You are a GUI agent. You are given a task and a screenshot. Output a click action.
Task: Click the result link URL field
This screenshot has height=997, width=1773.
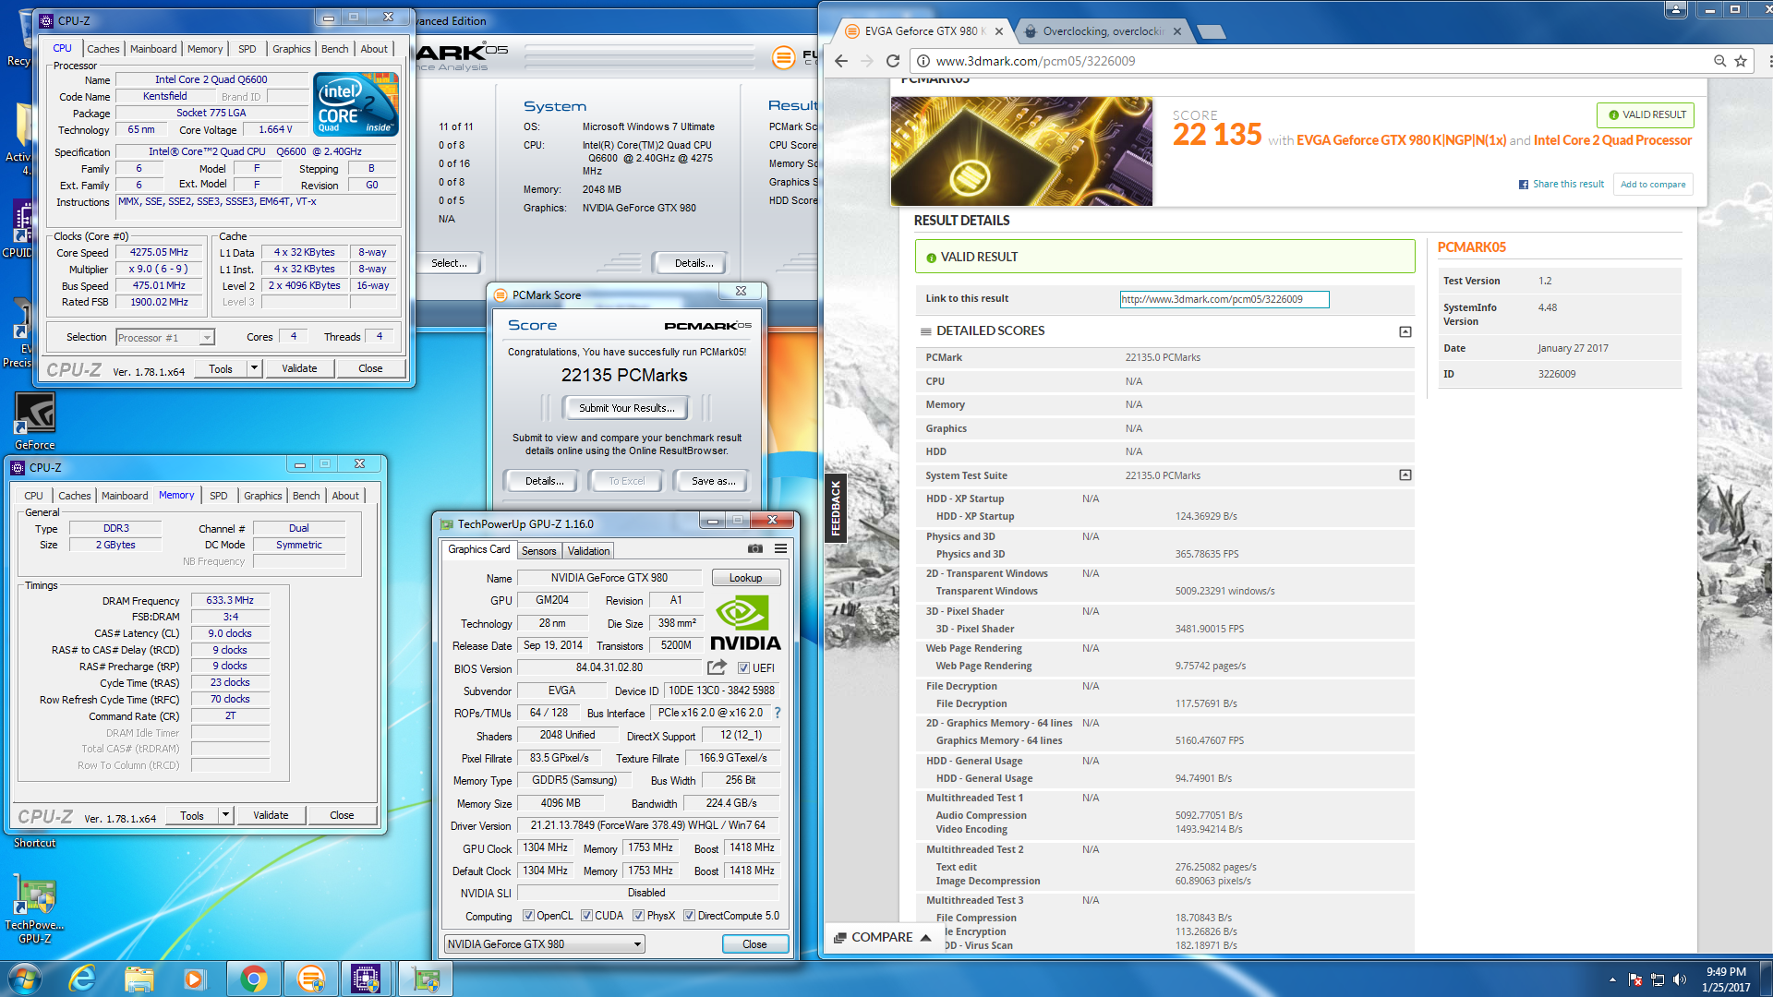click(1224, 299)
